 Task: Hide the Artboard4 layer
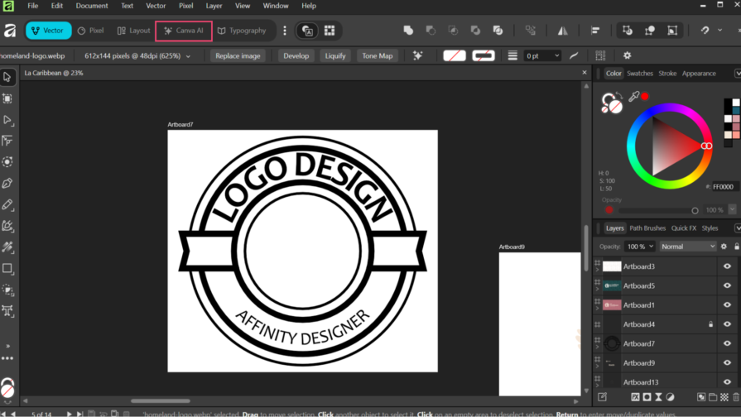[x=727, y=324]
